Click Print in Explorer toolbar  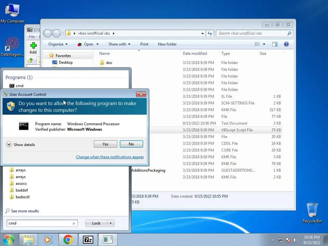(x=144, y=44)
